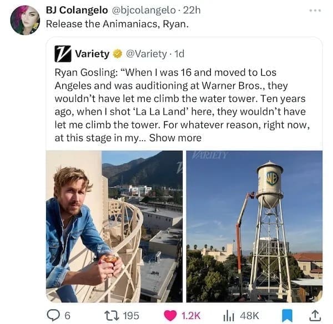
Task: Open the @Variety handle in quote
Action: 146,54
